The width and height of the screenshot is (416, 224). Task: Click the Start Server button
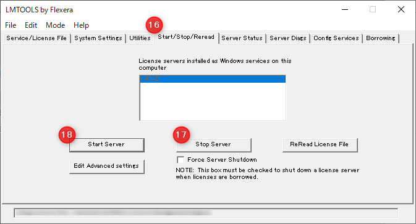coord(107,145)
